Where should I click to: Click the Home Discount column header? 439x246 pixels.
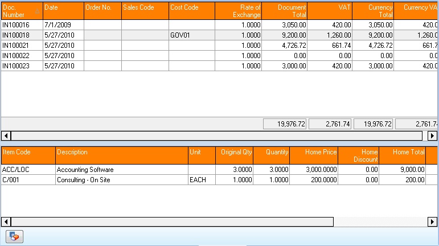click(x=358, y=155)
